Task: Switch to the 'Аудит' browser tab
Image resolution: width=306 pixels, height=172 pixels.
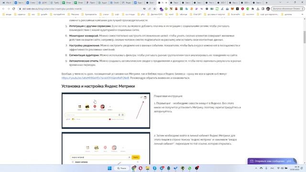Action: tap(102, 3)
